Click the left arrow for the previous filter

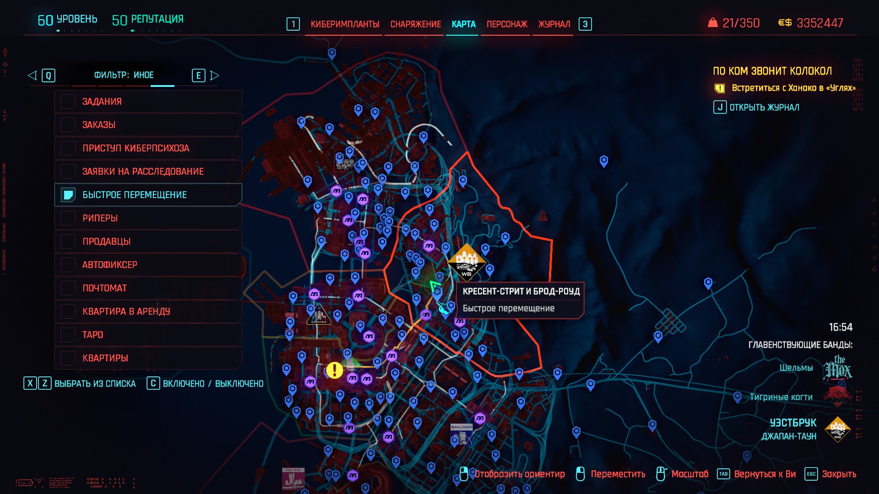coord(32,75)
